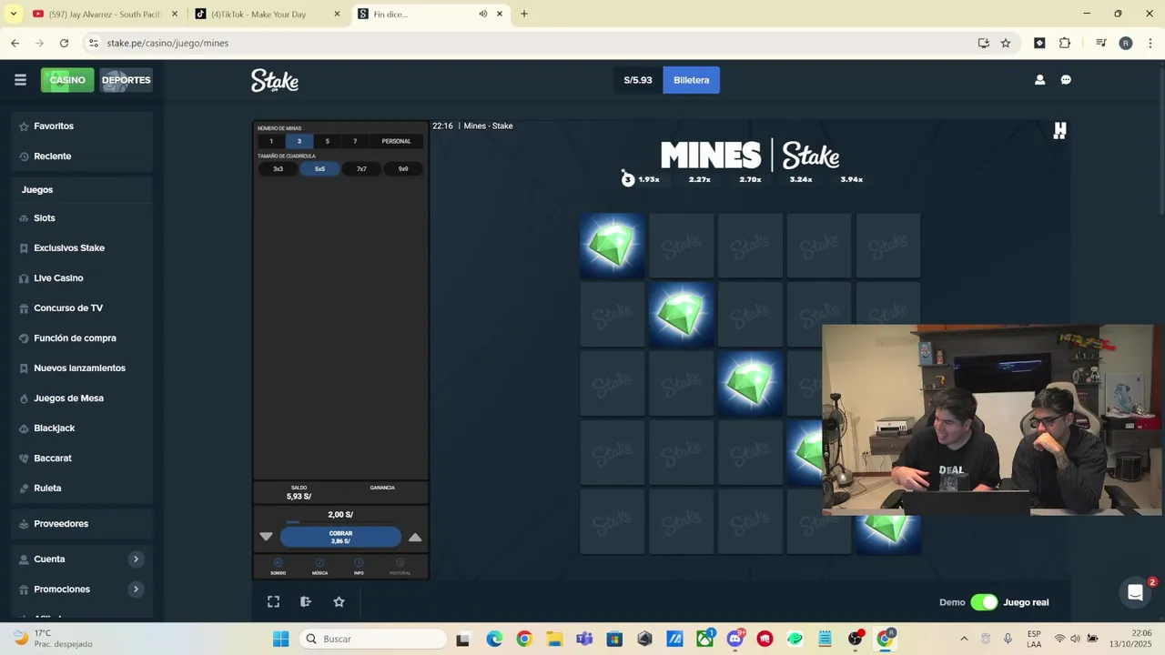This screenshot has height=655, width=1165.
Task: Toggle Demo / Juego real switch
Action: click(x=984, y=602)
